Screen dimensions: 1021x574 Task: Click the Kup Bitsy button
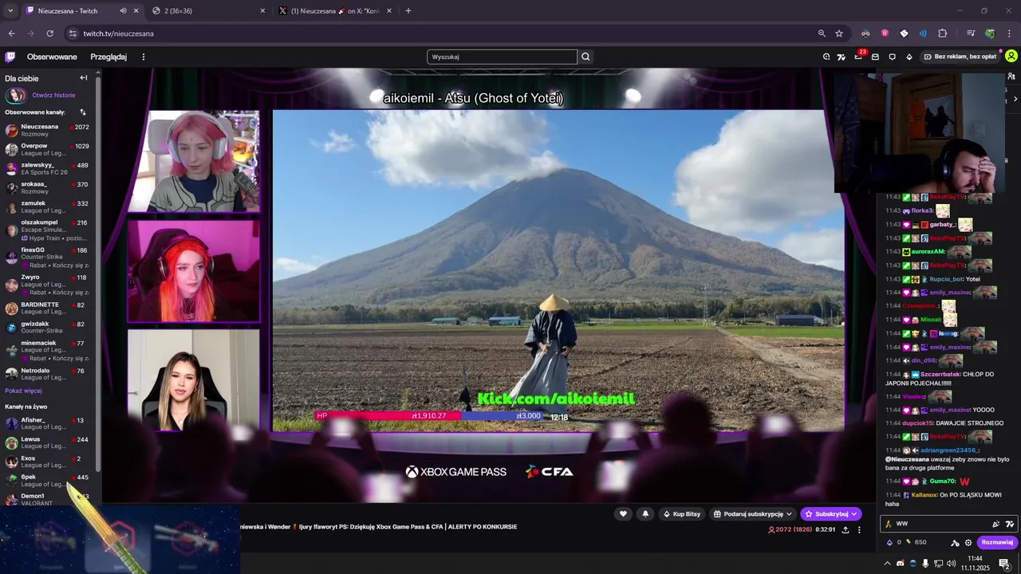[681, 514]
